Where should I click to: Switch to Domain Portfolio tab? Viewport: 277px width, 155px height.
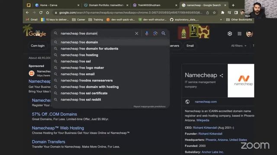pyautogui.click(x=106, y=5)
